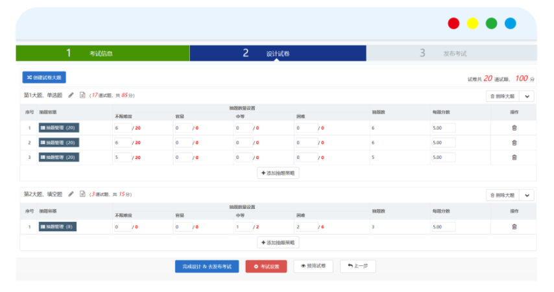The width and height of the screenshot is (554, 292).
Task: Switch to step 3 发布考试 tab
Action: point(452,53)
